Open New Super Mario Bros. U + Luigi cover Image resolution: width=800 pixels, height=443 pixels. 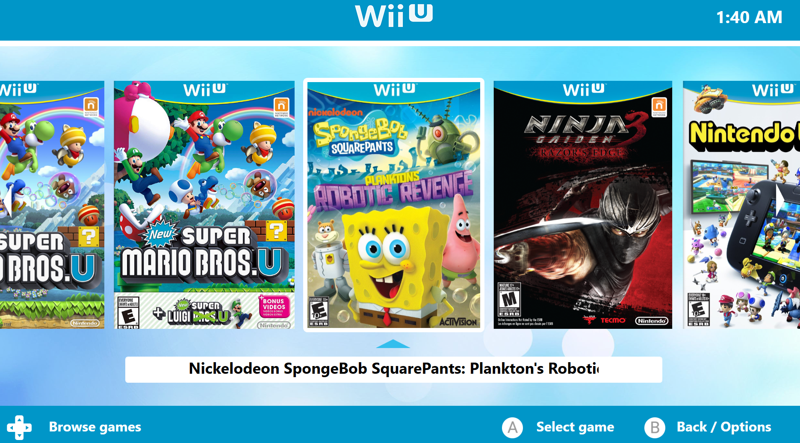click(x=204, y=205)
